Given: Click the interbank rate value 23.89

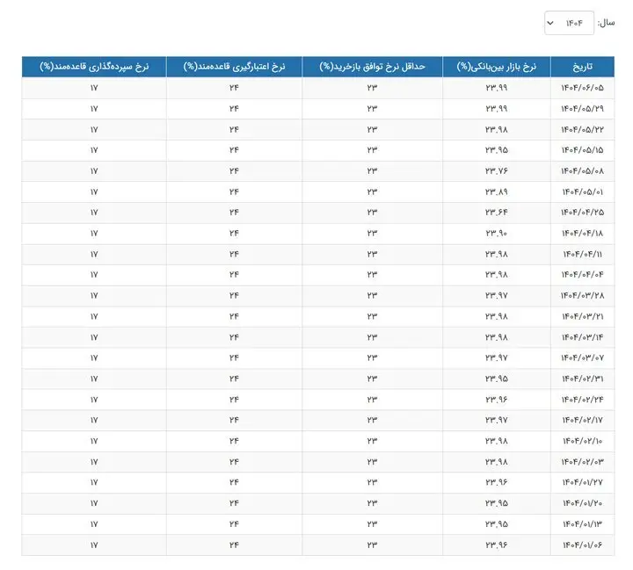Looking at the screenshot, I should (497, 191).
